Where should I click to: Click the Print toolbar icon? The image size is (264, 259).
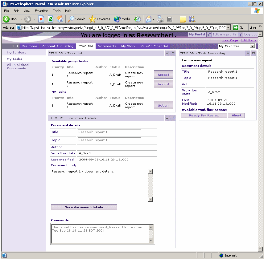coord(160,19)
